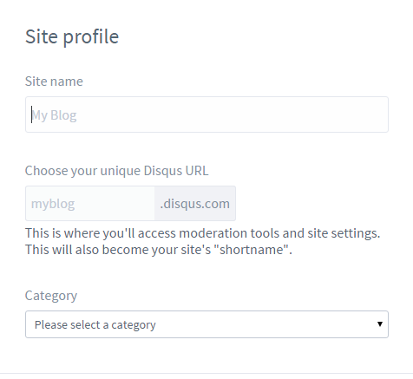The image size is (413, 379).
Task: Click the site's "shortname" help line
Action: pos(159,250)
